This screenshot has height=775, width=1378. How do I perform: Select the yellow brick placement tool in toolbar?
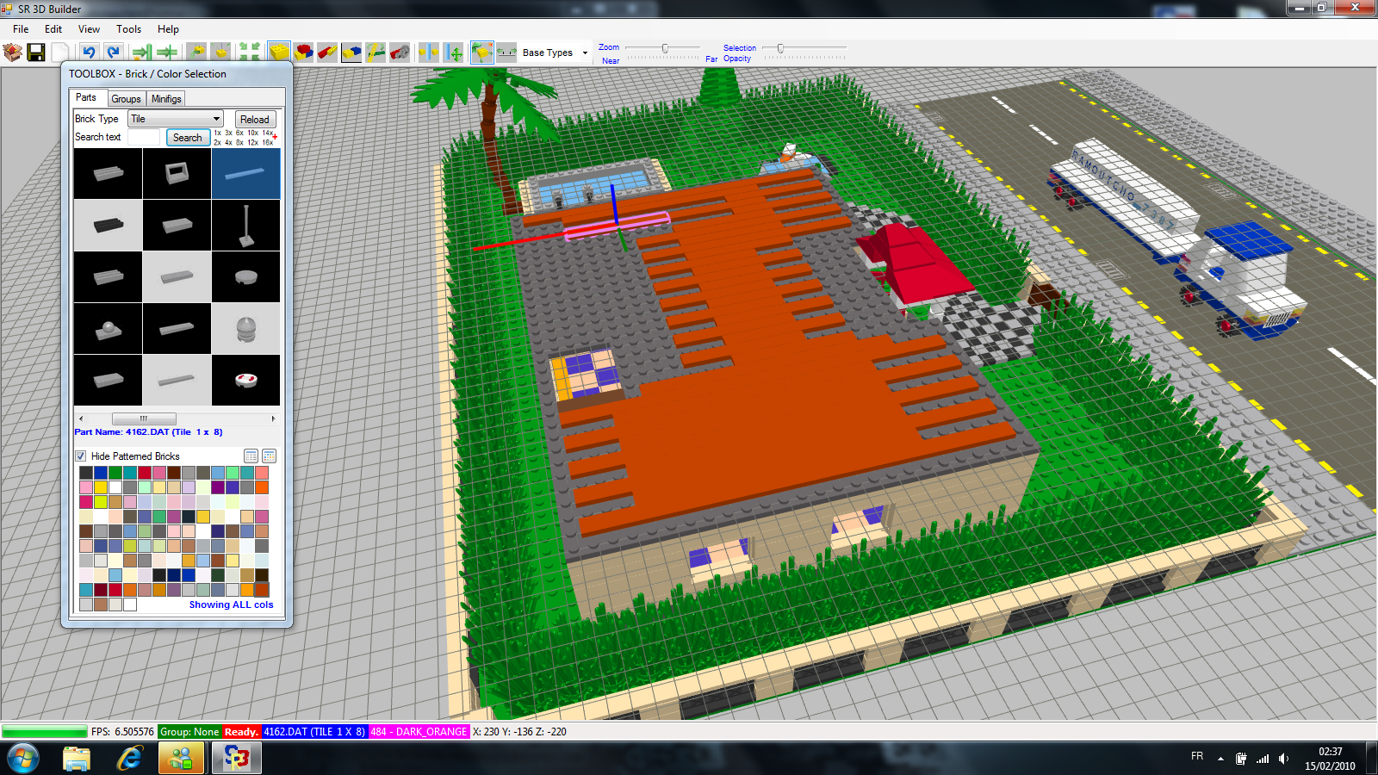click(279, 53)
